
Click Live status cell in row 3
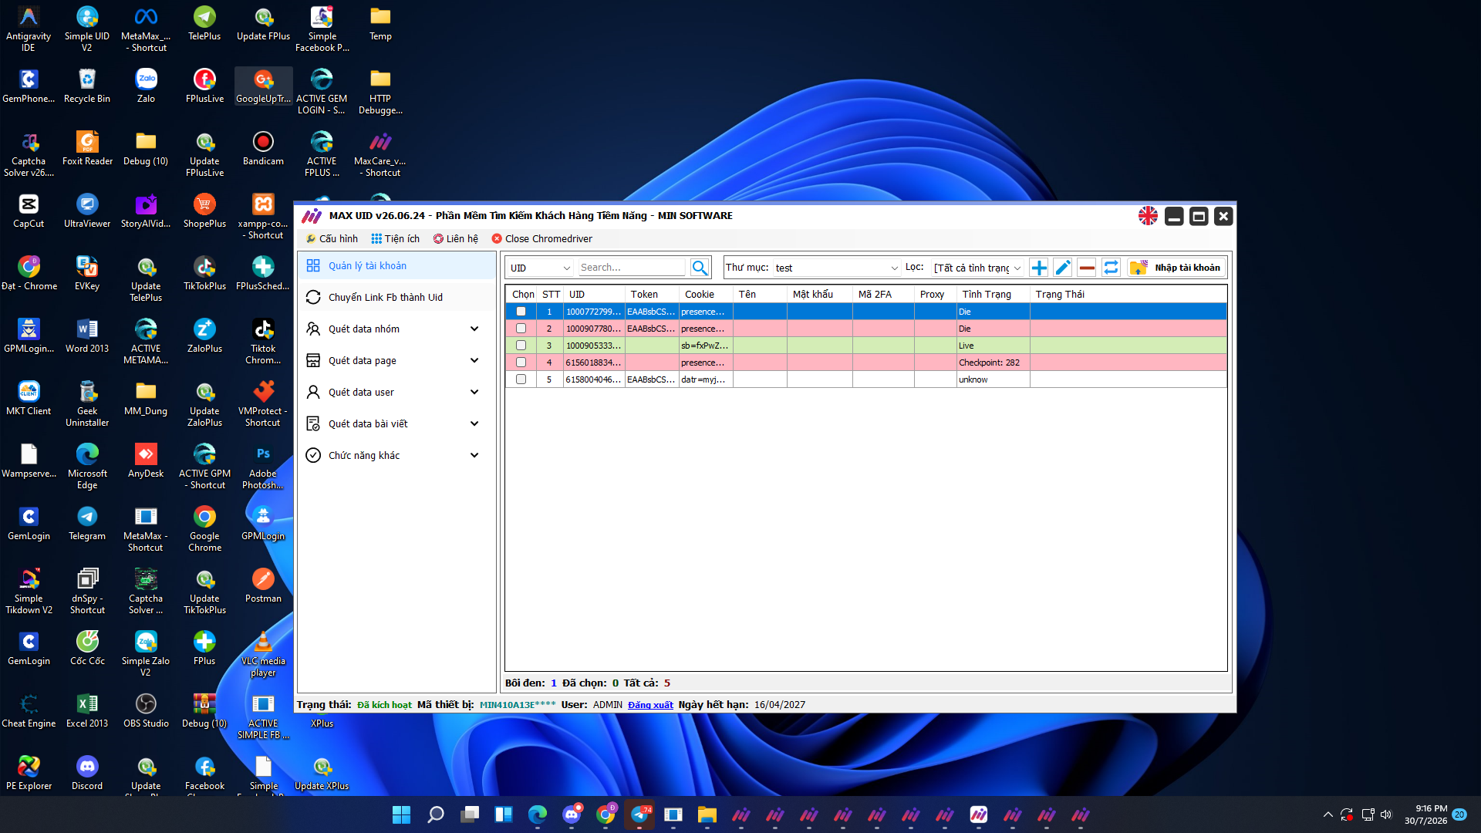(993, 346)
